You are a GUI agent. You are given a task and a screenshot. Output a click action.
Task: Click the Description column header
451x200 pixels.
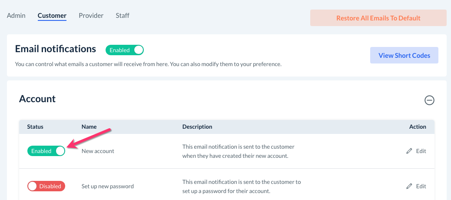(x=197, y=127)
